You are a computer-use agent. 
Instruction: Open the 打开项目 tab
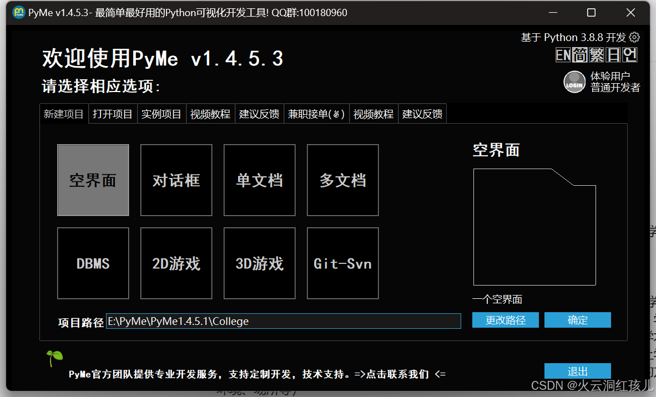113,114
